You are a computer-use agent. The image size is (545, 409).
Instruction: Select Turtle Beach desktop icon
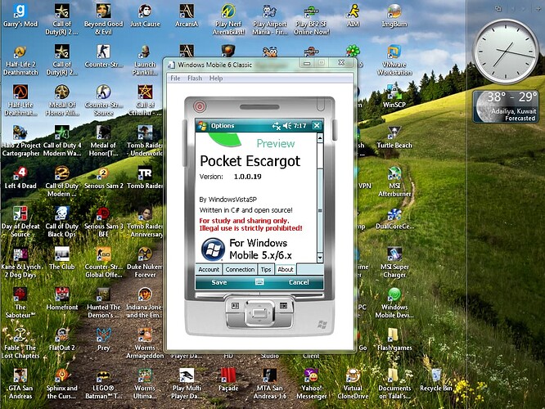394,137
